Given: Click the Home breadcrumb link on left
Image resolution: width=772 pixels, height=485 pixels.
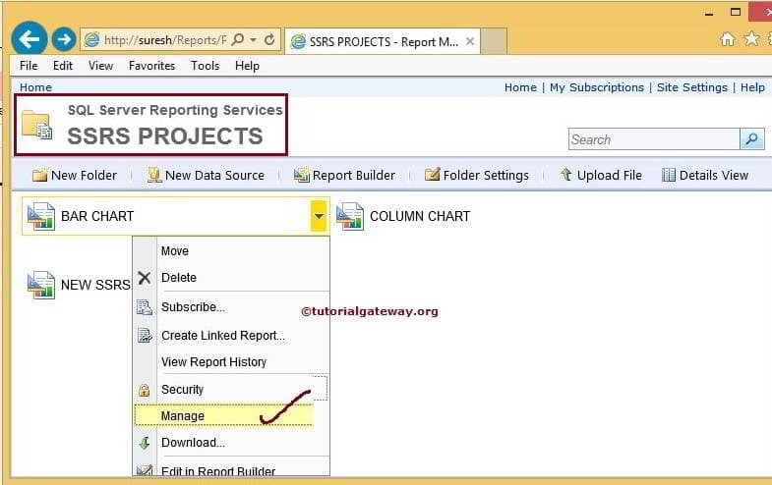Looking at the screenshot, I should [x=35, y=87].
